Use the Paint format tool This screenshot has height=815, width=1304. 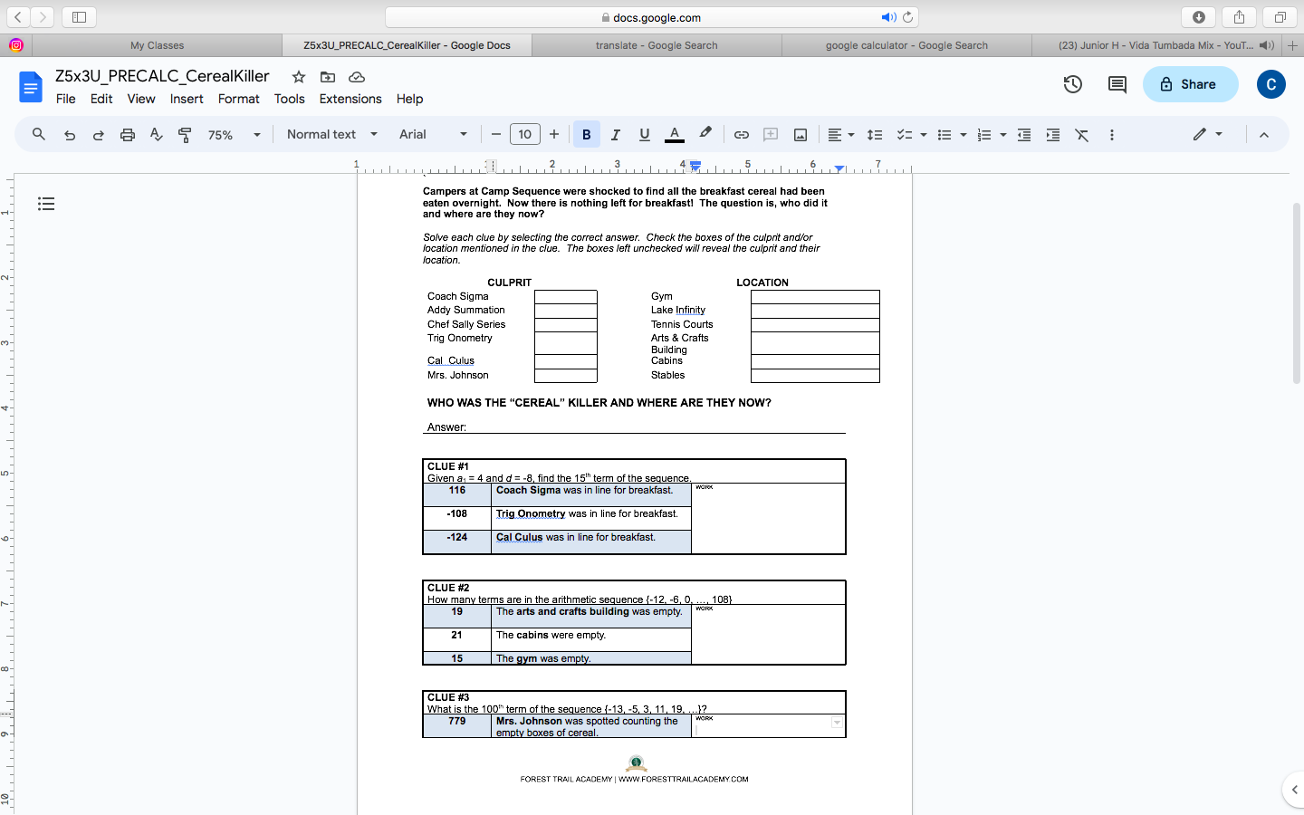(185, 134)
